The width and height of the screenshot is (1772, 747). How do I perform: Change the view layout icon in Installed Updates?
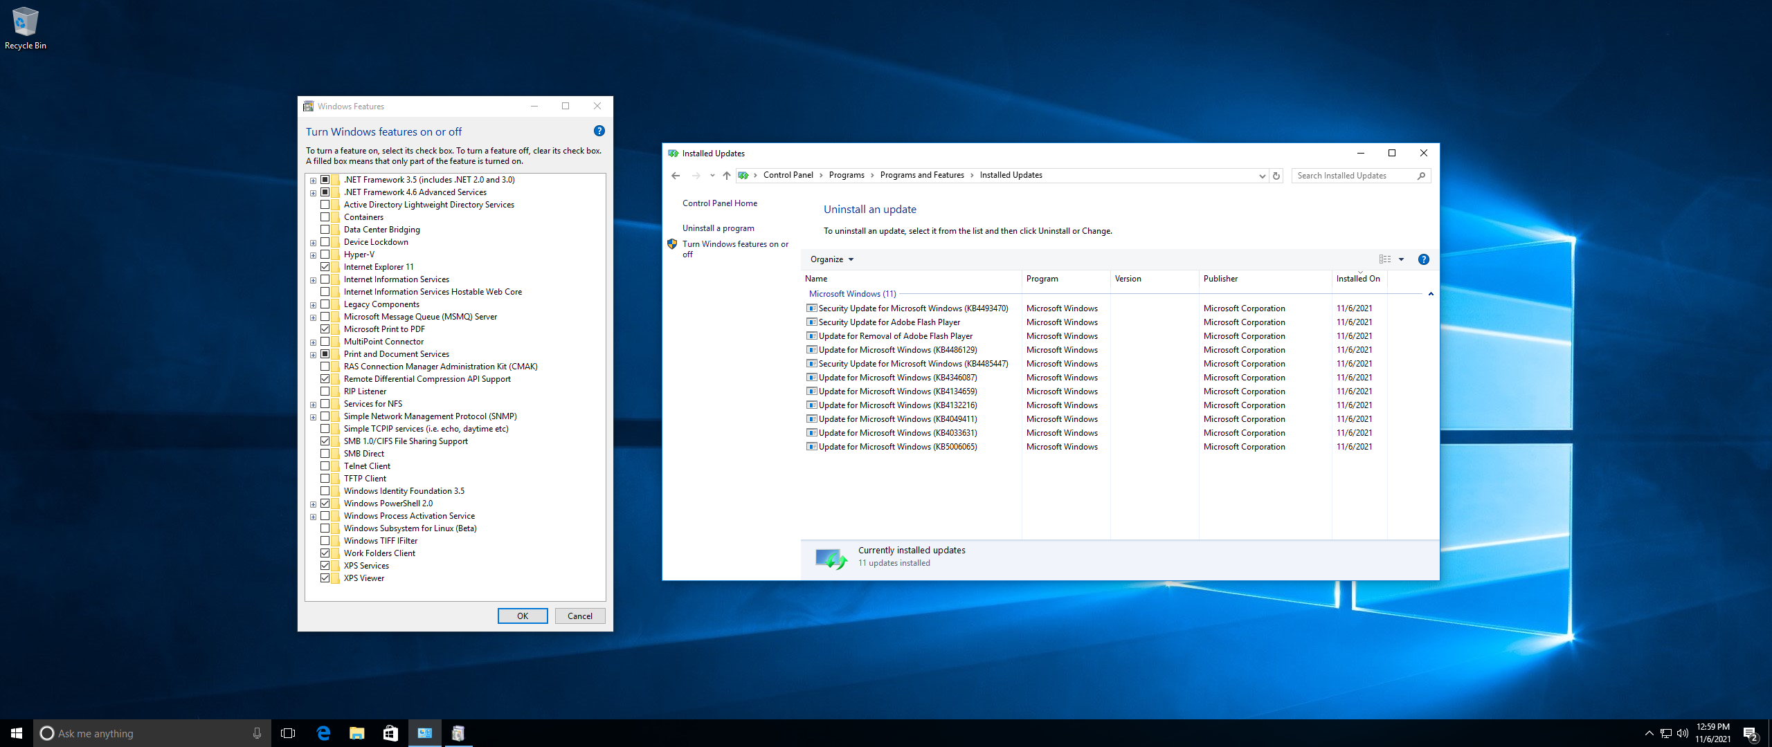pyautogui.click(x=1385, y=259)
